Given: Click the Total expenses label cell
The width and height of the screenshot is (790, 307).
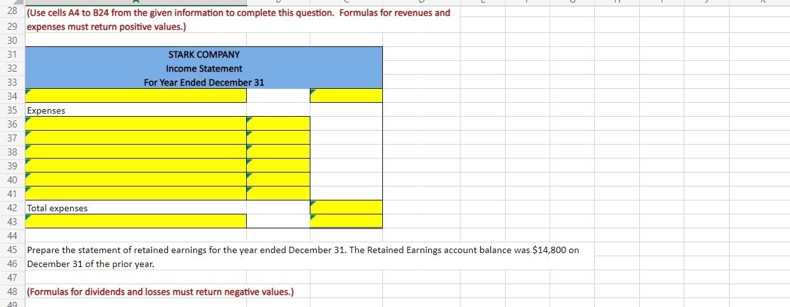Looking at the screenshot, I should tap(135, 207).
